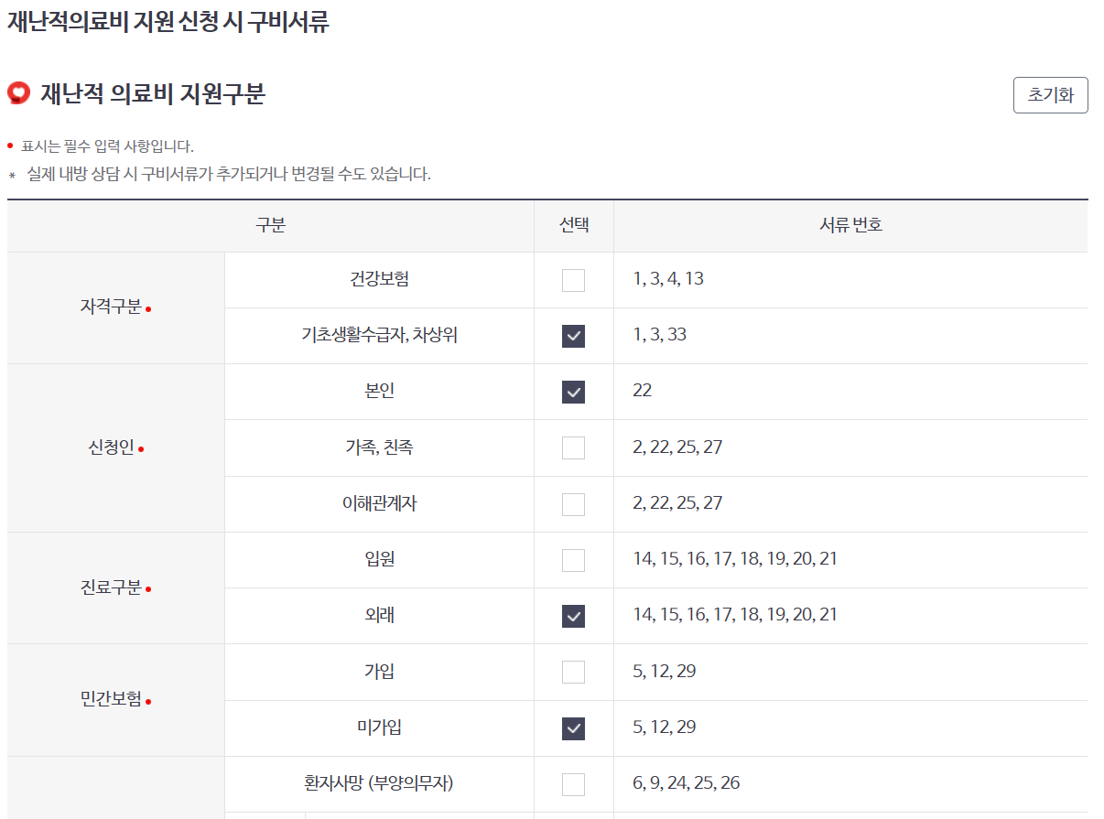
Task: Check the 환자사망 (부양의무자) checkbox
Action: tap(573, 784)
